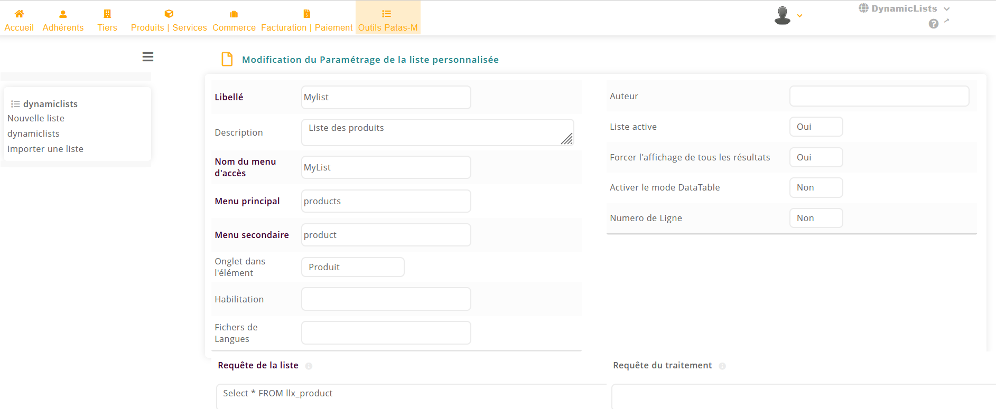Screen dimensions: 996x409
Task: Open the Tiers building icon
Action: tap(107, 14)
